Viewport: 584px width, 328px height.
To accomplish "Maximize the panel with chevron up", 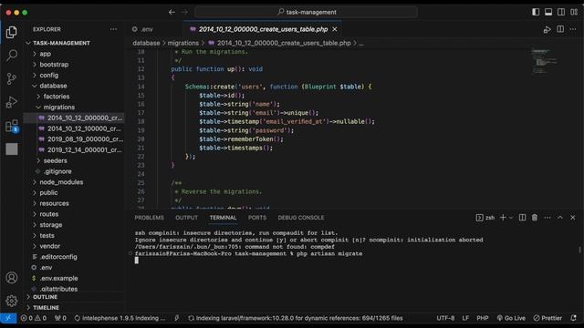I will coord(559,218).
